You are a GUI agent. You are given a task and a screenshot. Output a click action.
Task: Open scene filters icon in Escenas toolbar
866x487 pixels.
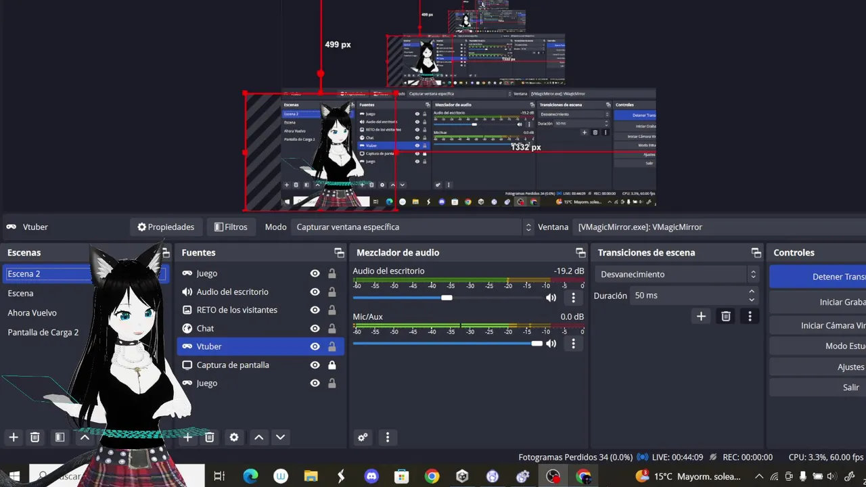pos(60,437)
